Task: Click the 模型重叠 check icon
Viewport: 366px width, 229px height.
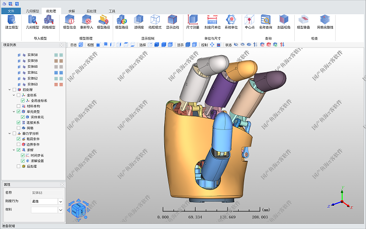Action: (x=304, y=21)
